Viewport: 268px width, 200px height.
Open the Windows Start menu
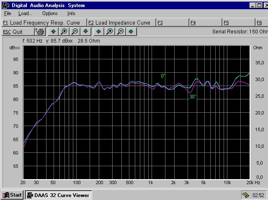coord(12,195)
